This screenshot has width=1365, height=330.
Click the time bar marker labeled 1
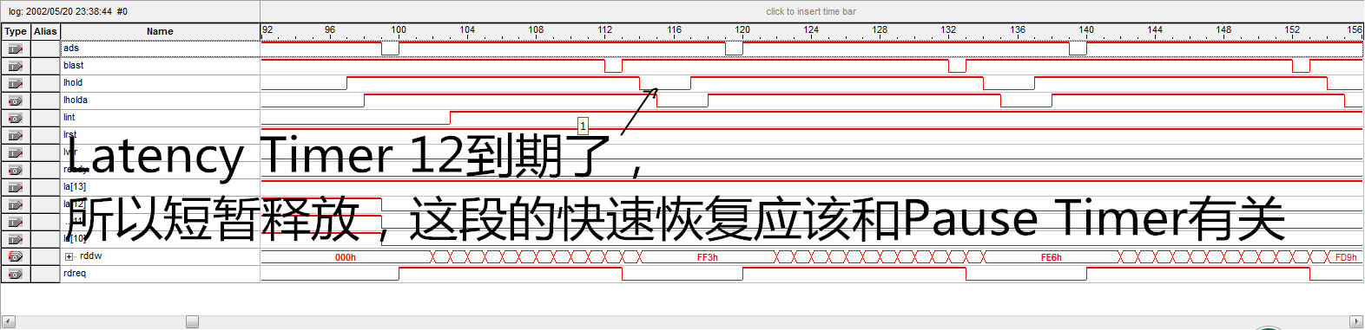click(583, 126)
